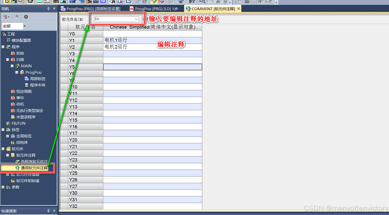Collapse the ProgPou tree node

pyautogui.click(x=17, y=72)
